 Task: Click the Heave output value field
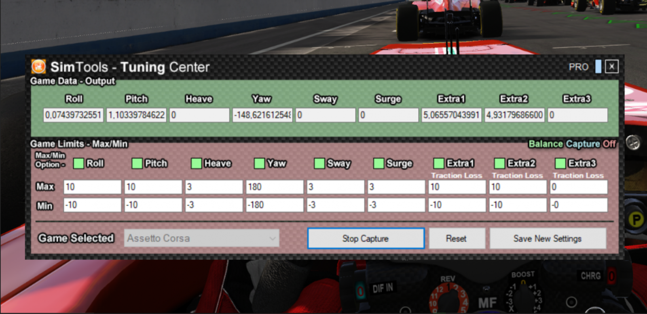199,115
